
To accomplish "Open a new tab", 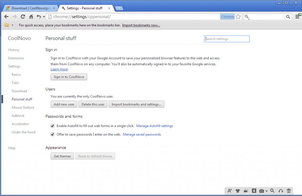I will [119, 8].
